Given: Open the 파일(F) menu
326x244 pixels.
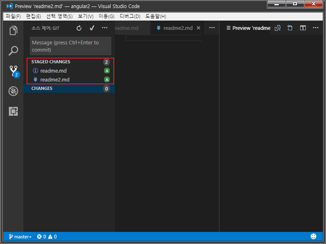Looking at the screenshot, I should coord(13,16).
